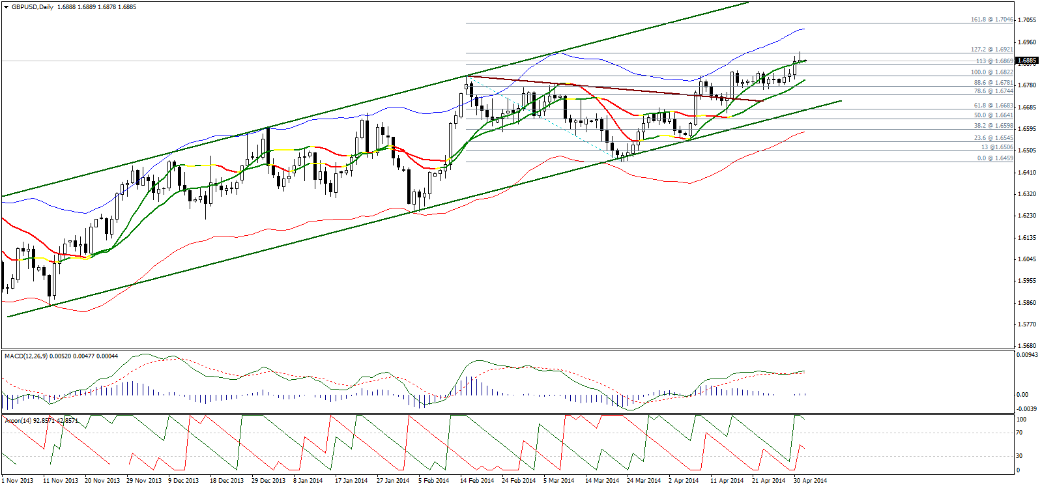The image size is (1040, 486).
Task: Click date label '8 Jan 2014'
Action: coord(308,481)
